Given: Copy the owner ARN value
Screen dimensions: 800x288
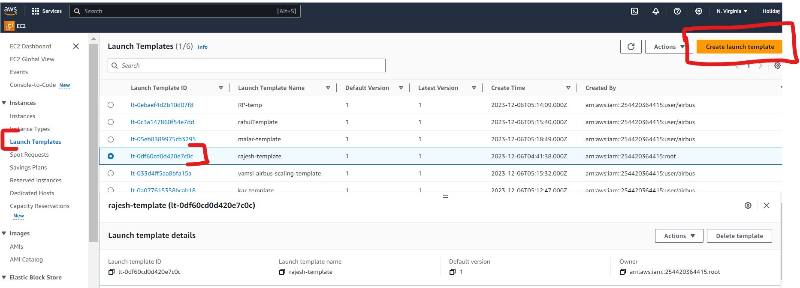Looking at the screenshot, I should [623, 272].
